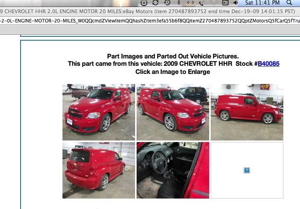
Task: Click the window title 'ENGINE MOTOR 20 MILES:eBay Motors'
Action: click(x=106, y=12)
